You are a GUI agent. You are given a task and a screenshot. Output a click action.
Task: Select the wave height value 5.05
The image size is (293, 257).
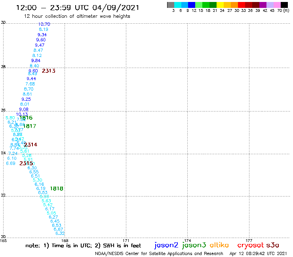click(51, 213)
